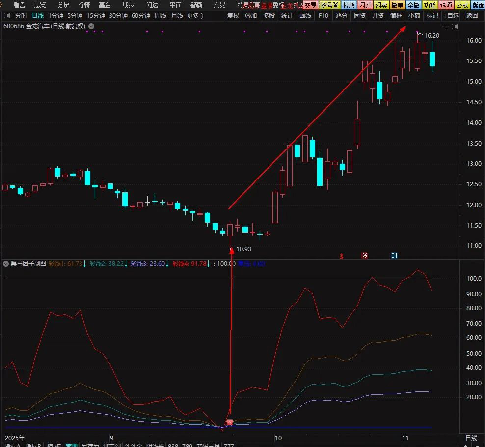Screen dimensions: 485x447
Task: Click the signal icon at indicator bottom
Action: click(229, 423)
